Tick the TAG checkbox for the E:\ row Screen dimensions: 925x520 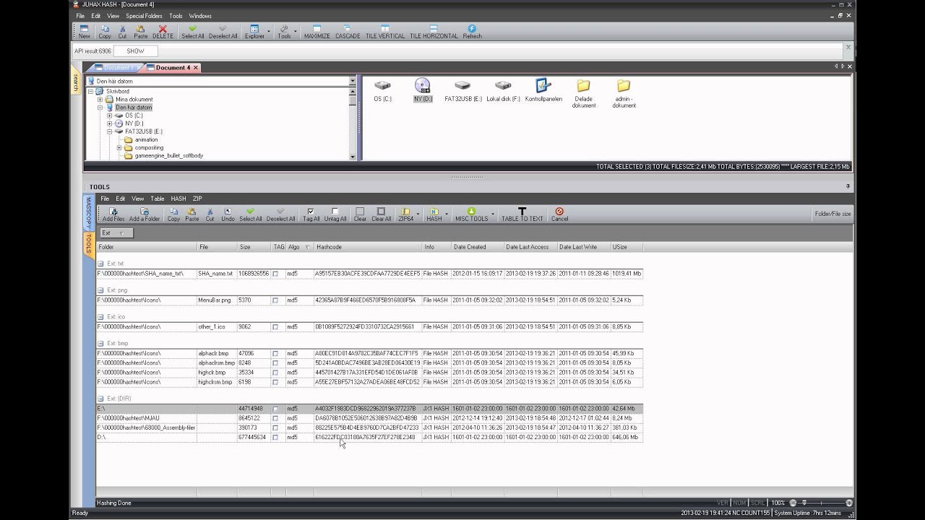coord(275,409)
